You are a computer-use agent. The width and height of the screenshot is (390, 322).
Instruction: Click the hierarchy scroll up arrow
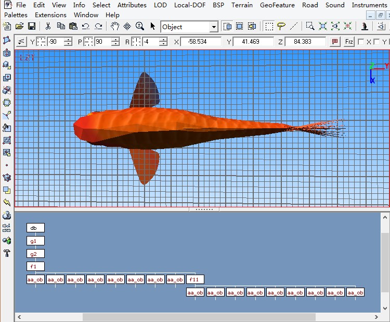click(x=385, y=217)
